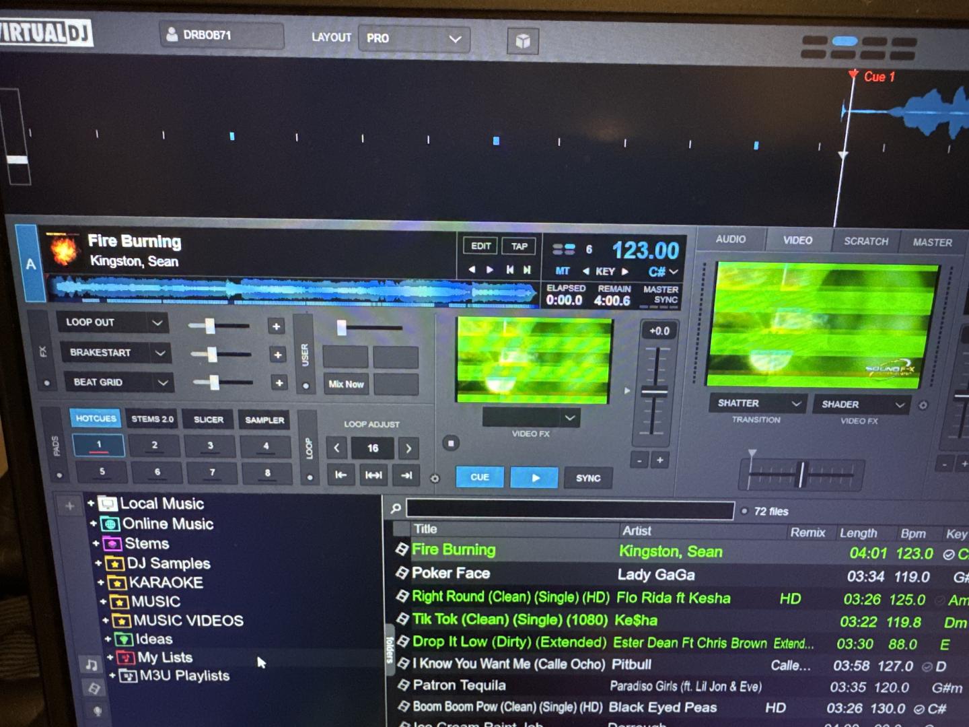
Task: Halve the loop length with left arrow
Action: 337,448
